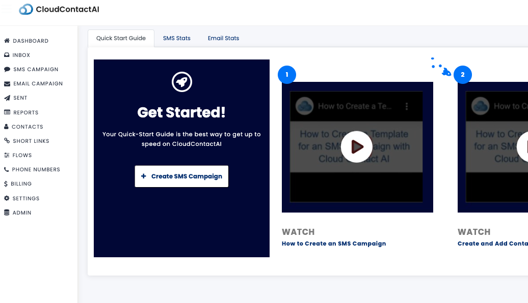Click the CloudContactAI brand name
This screenshot has height=303, width=528.
(x=67, y=10)
